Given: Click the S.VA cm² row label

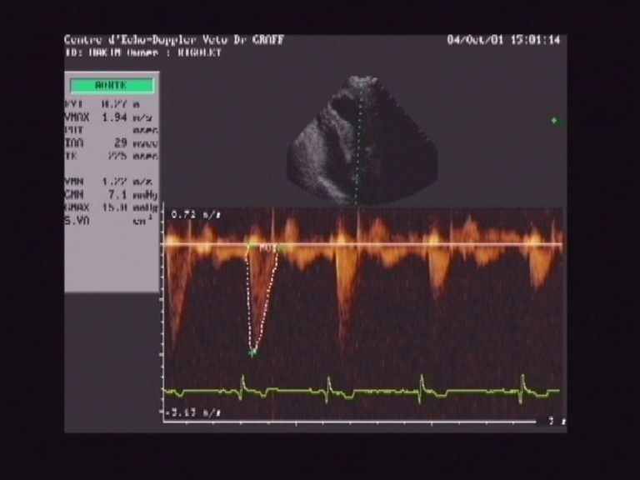Looking at the screenshot, I should point(77,221).
